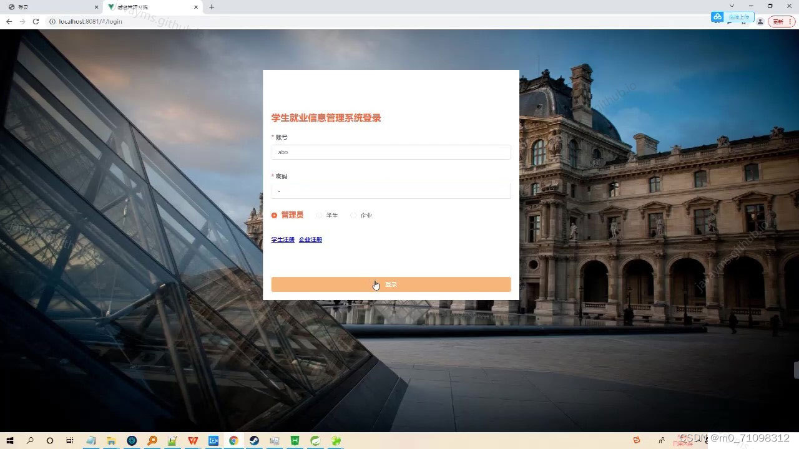Viewport: 799px width, 449px height.
Task: Open the 企业注册 registration link
Action: coord(310,239)
